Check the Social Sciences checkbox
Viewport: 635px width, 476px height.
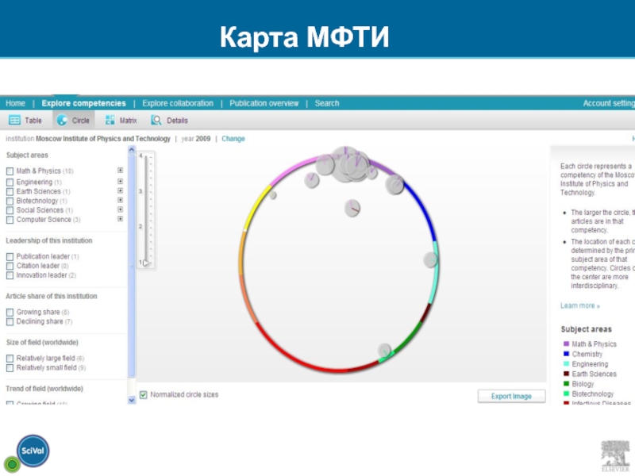point(10,210)
